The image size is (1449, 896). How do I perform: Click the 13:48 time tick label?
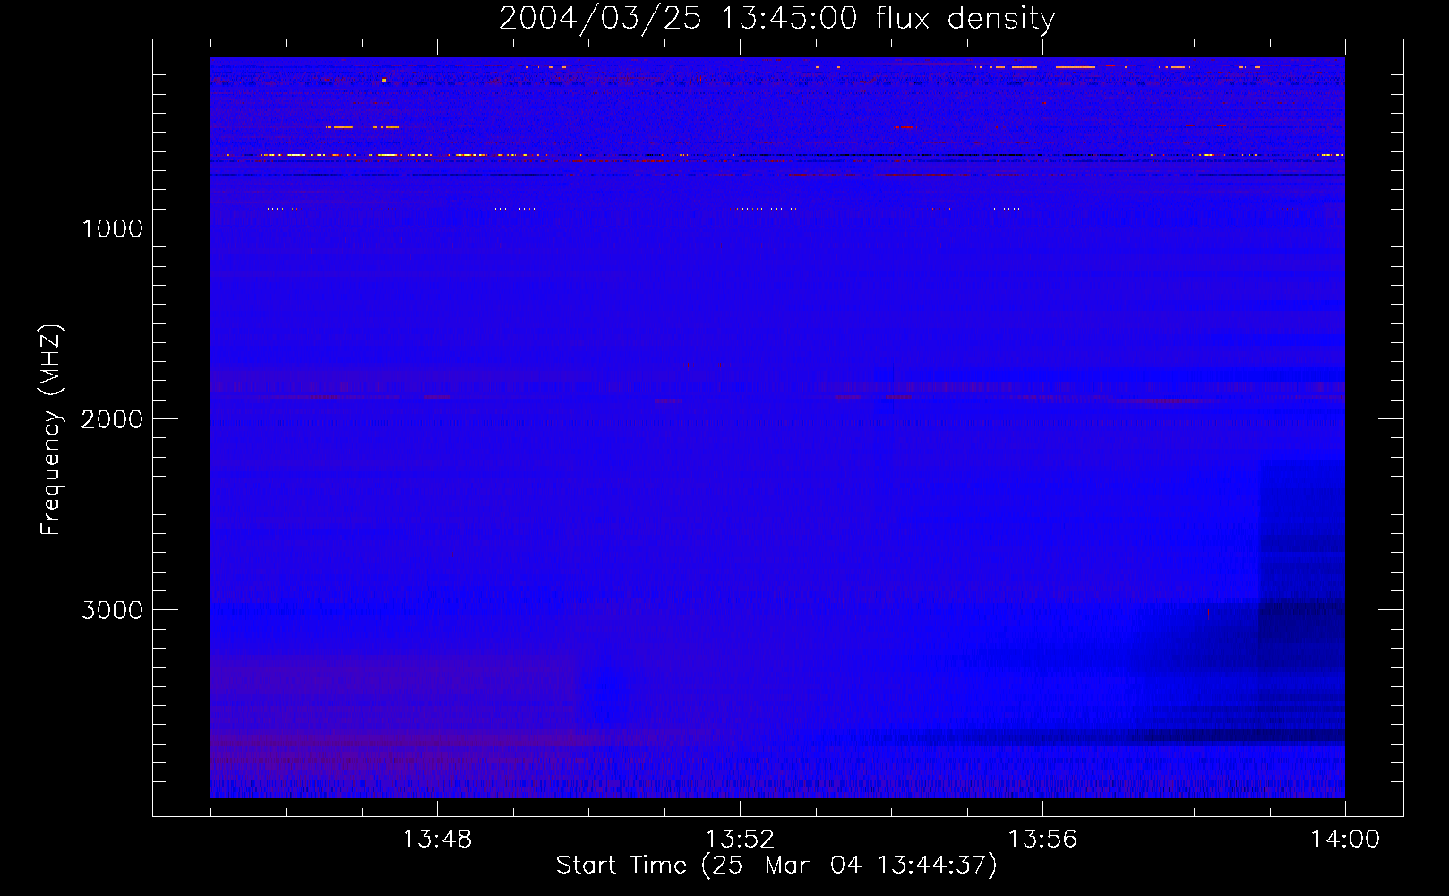pyautogui.click(x=437, y=840)
